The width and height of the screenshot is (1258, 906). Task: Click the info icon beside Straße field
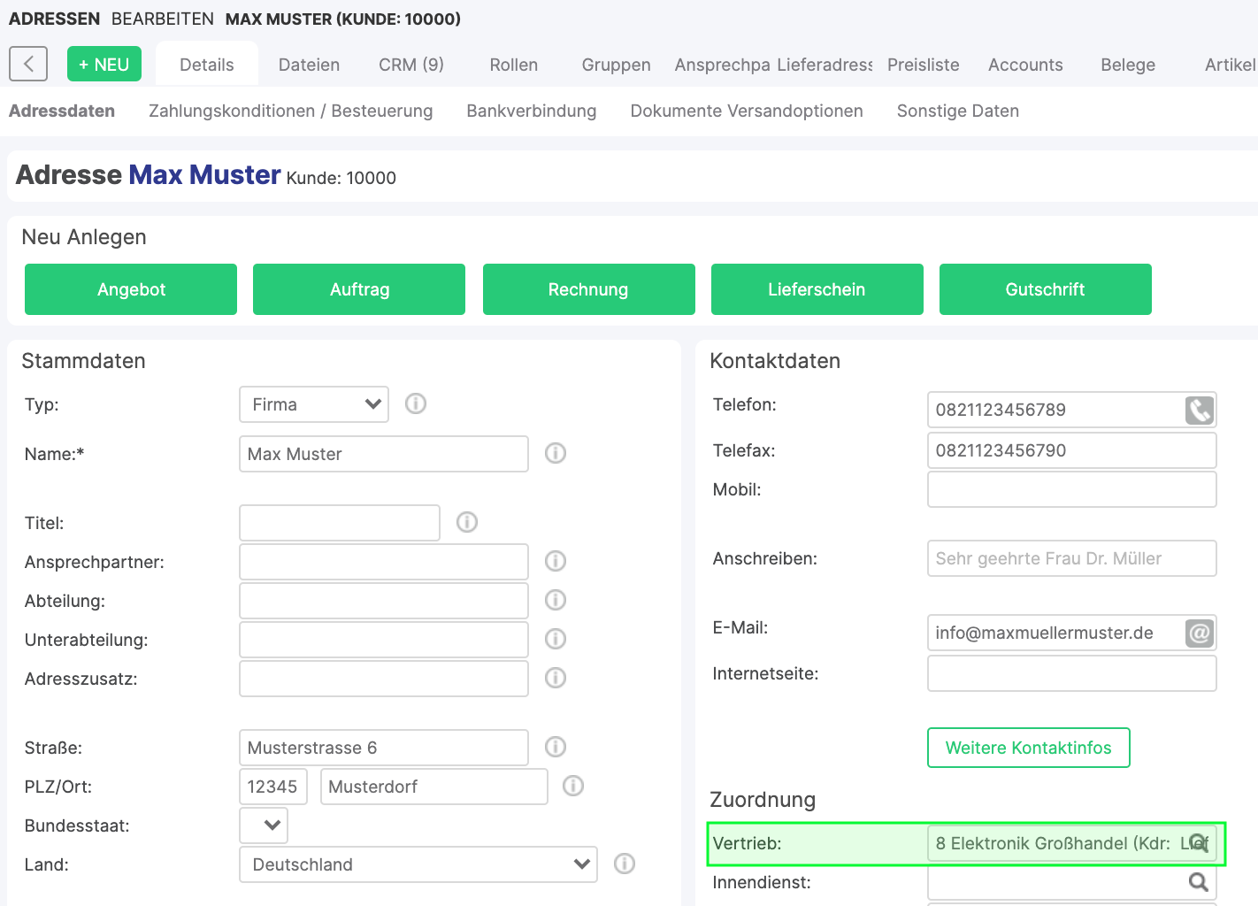click(556, 748)
